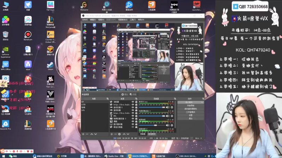This screenshot has width=282, height=158.
Task: Select the third scene above LOL
Action: pos(95,107)
